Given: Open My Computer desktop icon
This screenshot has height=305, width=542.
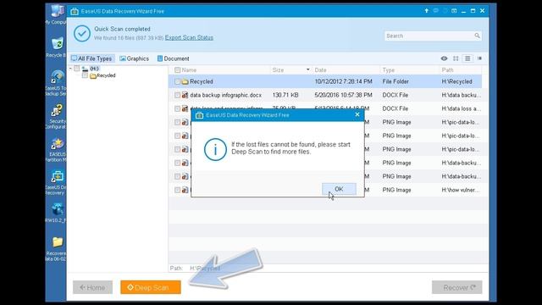Looking at the screenshot, I should pyautogui.click(x=57, y=14).
